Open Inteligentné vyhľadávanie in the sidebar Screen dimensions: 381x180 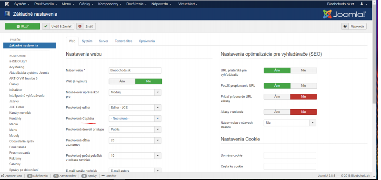[x=27, y=95]
